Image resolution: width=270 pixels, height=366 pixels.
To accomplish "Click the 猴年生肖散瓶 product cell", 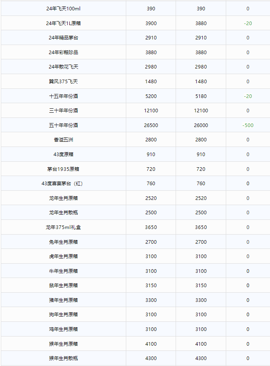I will pyautogui.click(x=63, y=358).
